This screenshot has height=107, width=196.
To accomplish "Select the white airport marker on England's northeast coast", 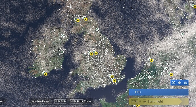I will [x=97, y=29].
